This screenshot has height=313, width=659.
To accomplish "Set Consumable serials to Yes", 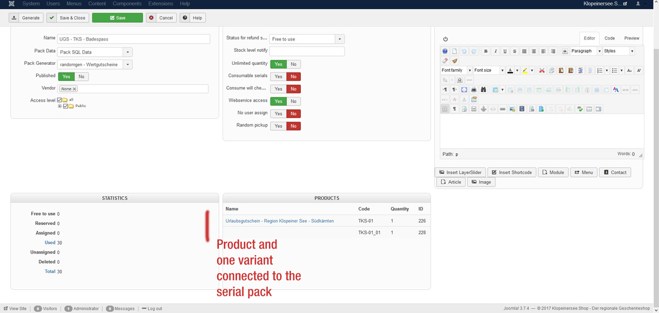I will click(278, 77).
